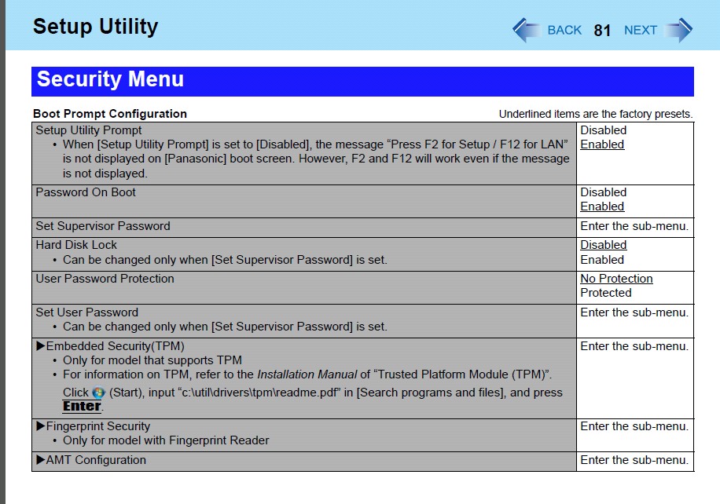Click Enter the sub-menu for Set User Password
This screenshot has width=720, height=504.
pyautogui.click(x=634, y=312)
